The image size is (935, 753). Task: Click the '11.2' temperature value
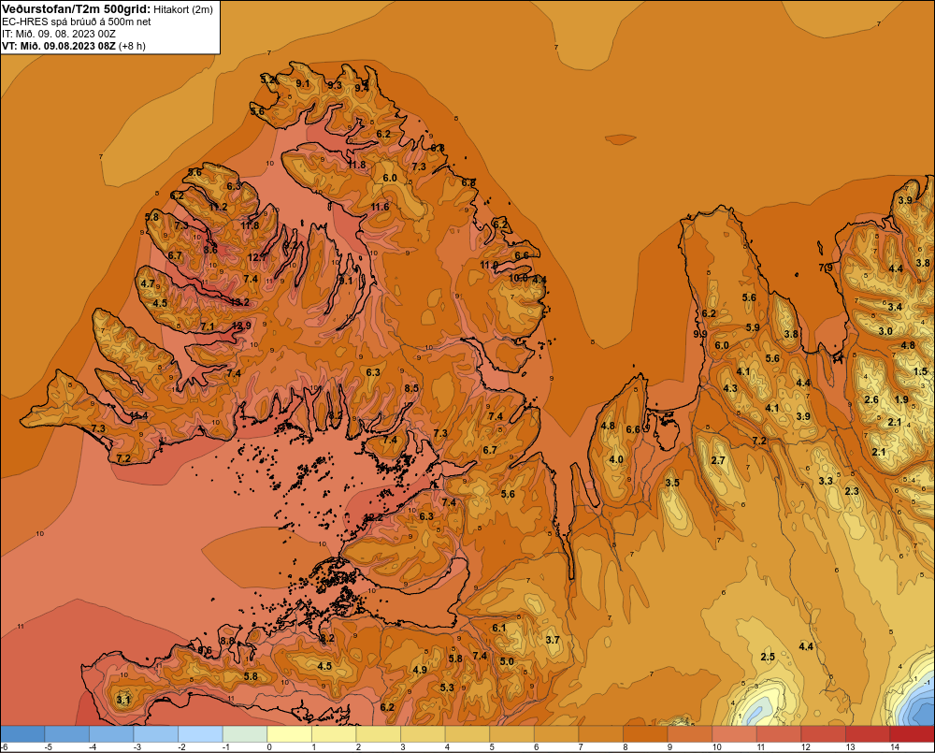point(218,207)
